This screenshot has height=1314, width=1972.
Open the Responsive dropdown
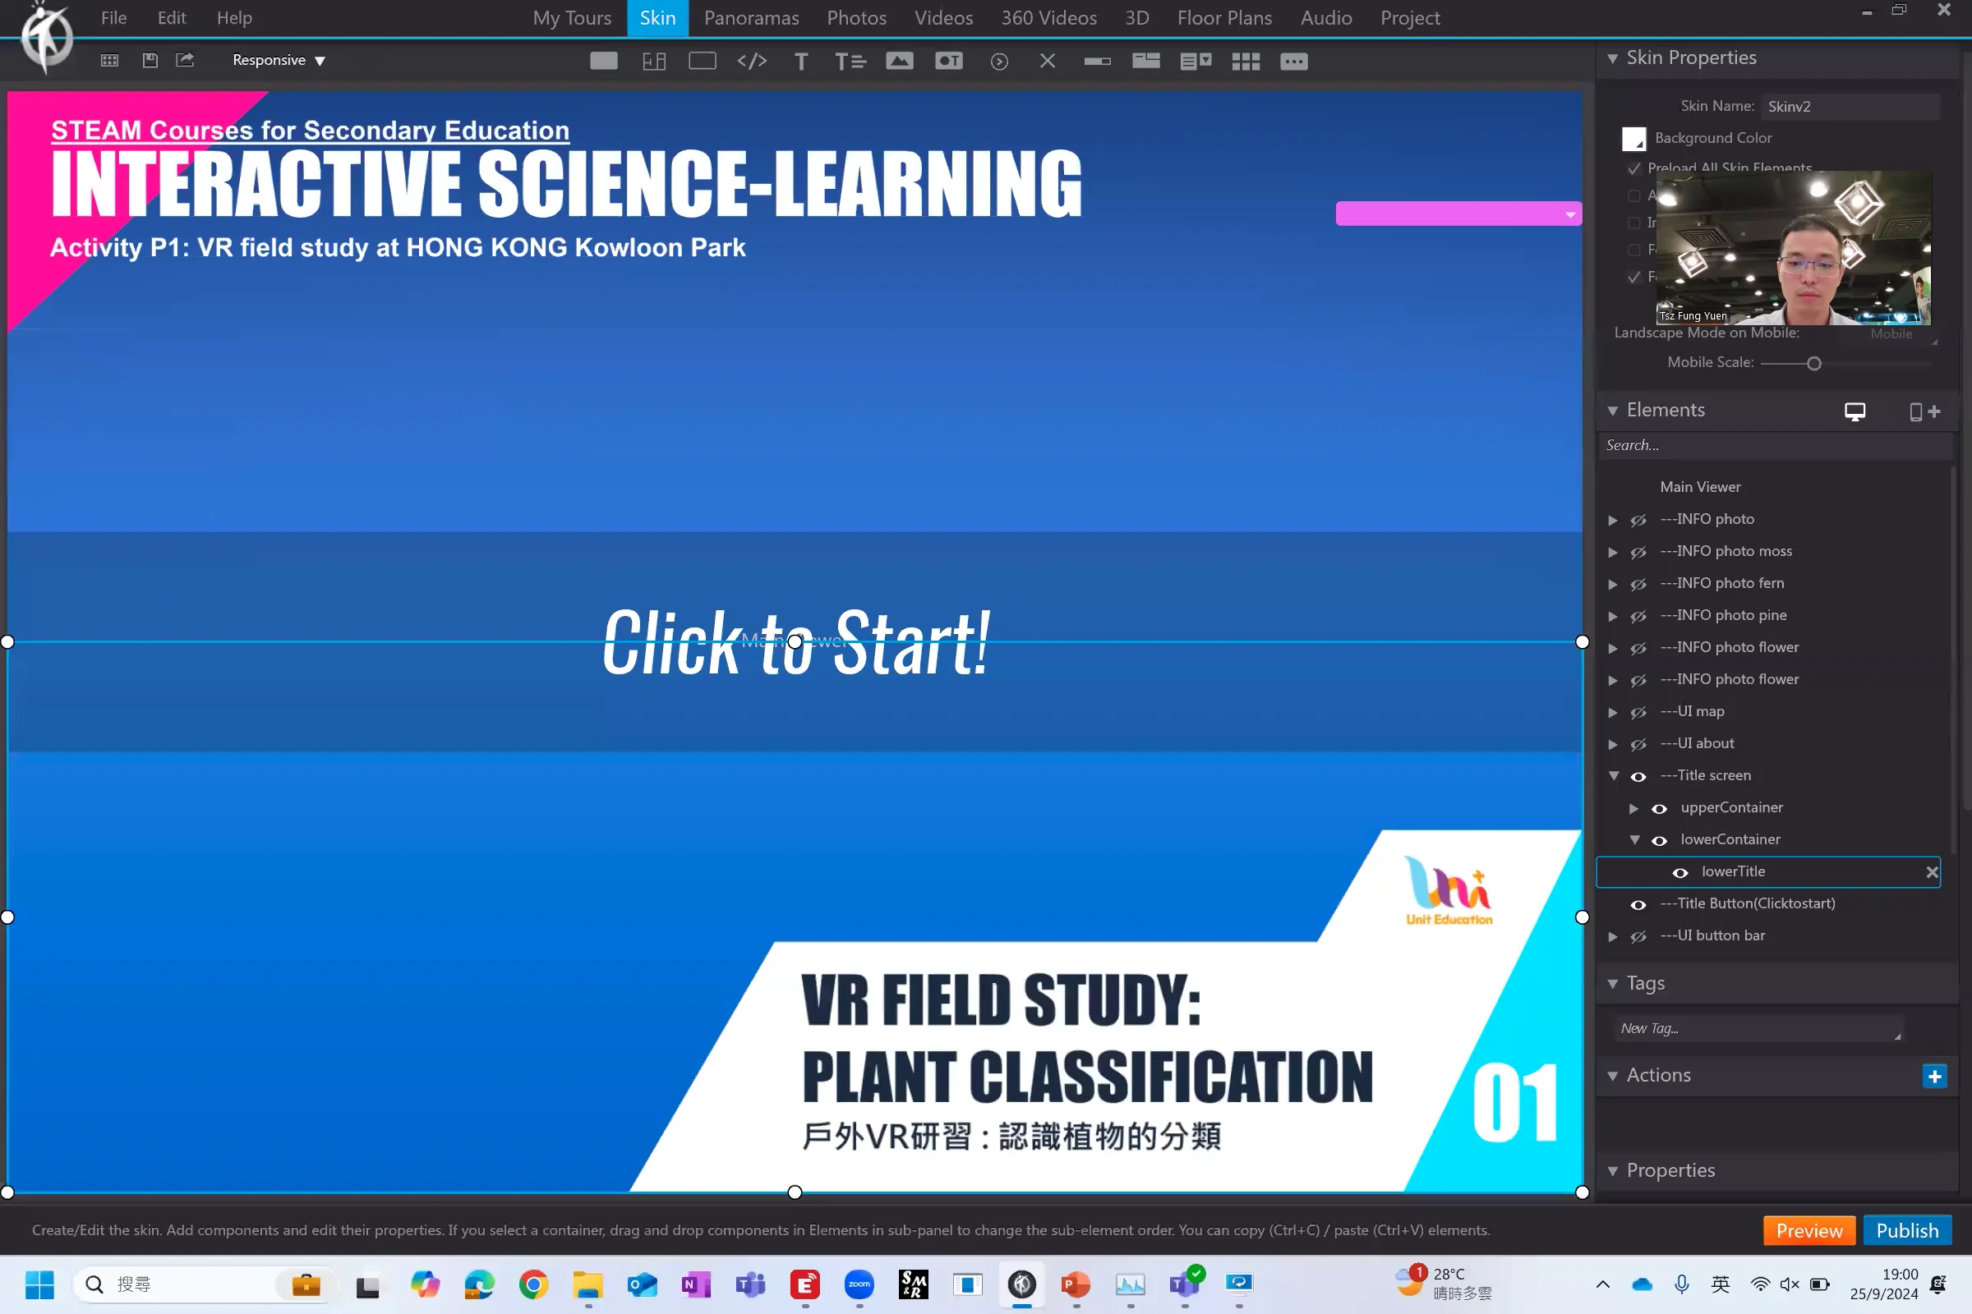[278, 59]
